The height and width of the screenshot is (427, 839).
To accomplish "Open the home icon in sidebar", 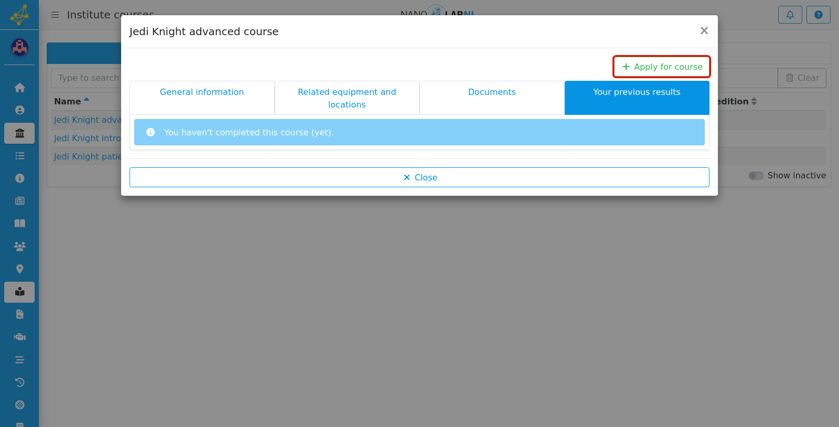I will click(19, 88).
